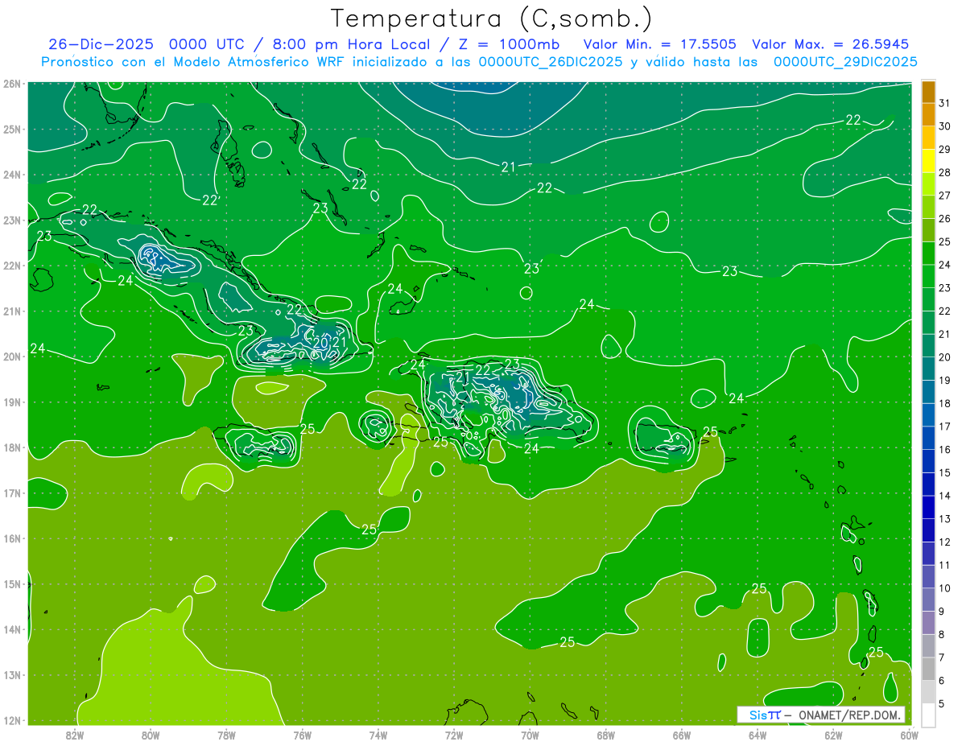Click the latitude axis label "25N"
The height and width of the screenshot is (746, 966).
[11, 129]
